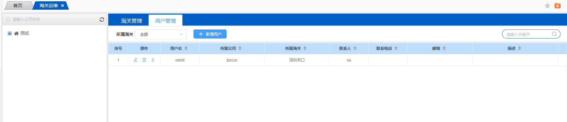Expand the 测试 tree node
The height and width of the screenshot is (122, 567).
pos(10,33)
